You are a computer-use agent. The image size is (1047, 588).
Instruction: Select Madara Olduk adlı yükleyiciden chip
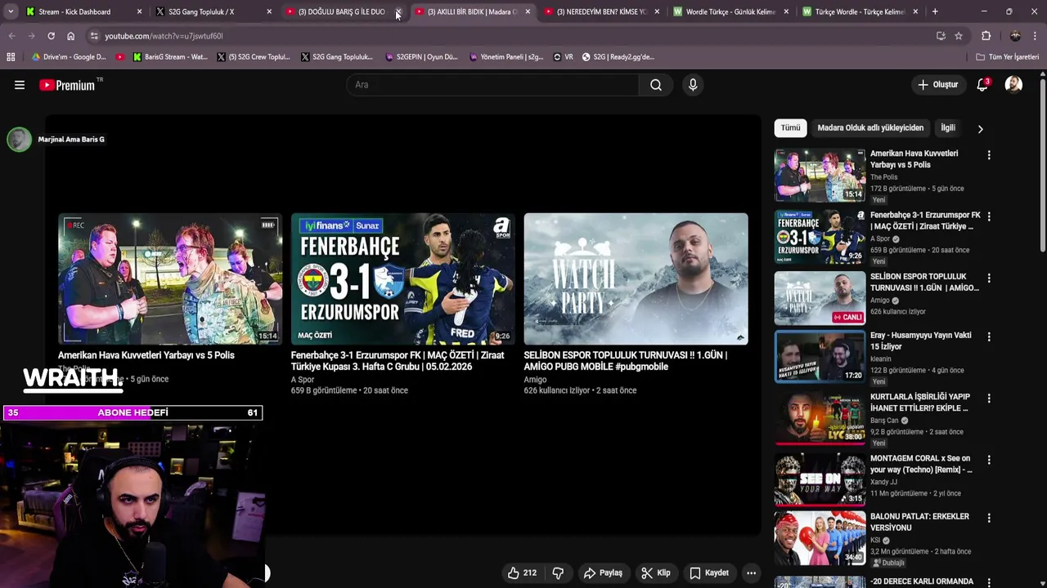pyautogui.click(x=870, y=127)
